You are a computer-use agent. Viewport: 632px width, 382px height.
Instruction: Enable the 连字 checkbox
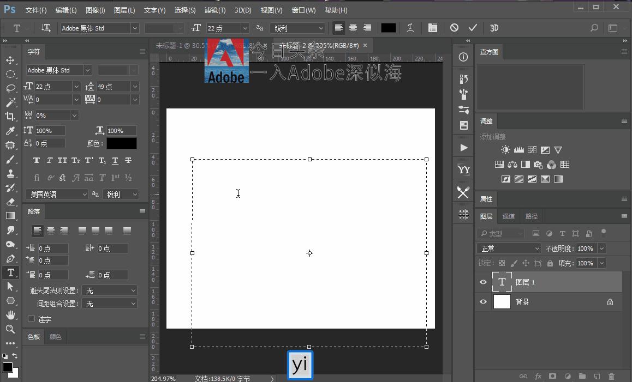point(31,319)
